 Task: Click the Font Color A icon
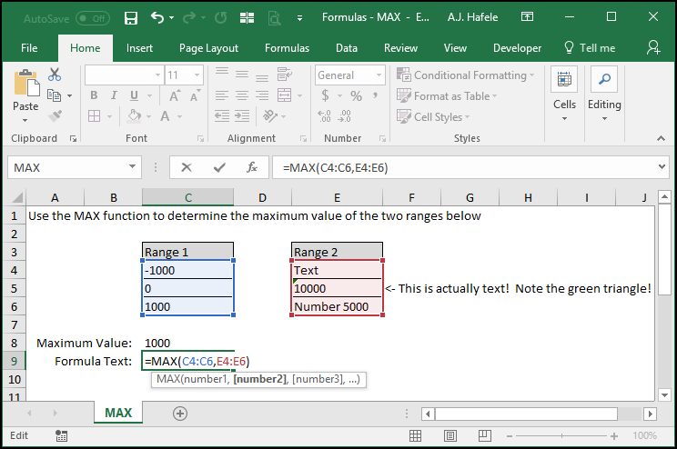[165, 116]
